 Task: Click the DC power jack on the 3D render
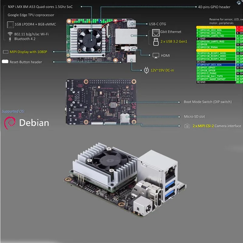pos(143,206)
